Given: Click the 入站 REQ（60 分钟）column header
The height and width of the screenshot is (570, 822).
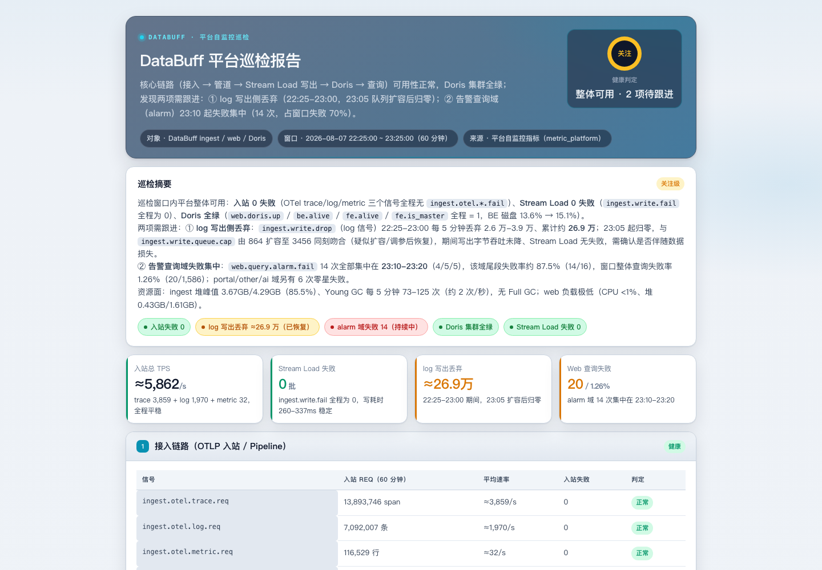Looking at the screenshot, I should point(376,480).
